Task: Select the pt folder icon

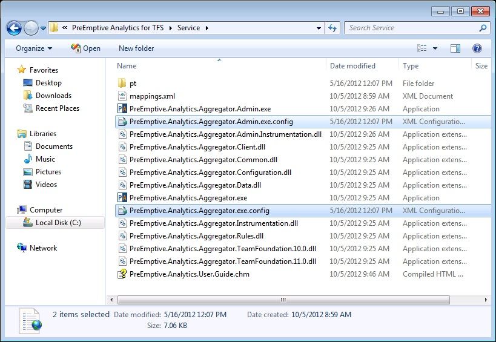Action: [122, 83]
